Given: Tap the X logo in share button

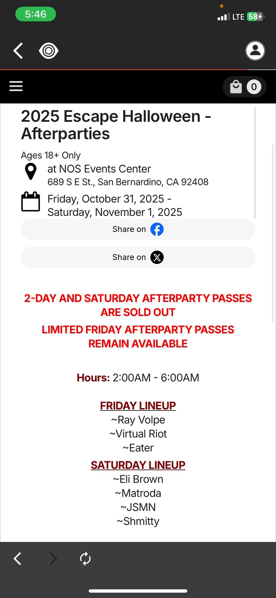Looking at the screenshot, I should point(157,257).
